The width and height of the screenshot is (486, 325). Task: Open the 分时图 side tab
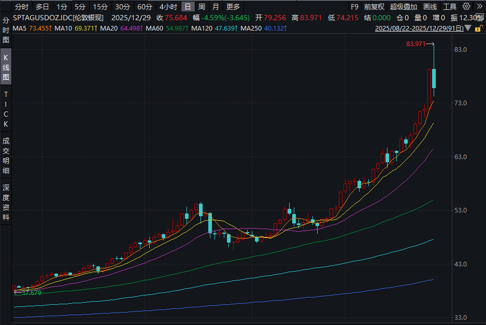(x=6, y=30)
